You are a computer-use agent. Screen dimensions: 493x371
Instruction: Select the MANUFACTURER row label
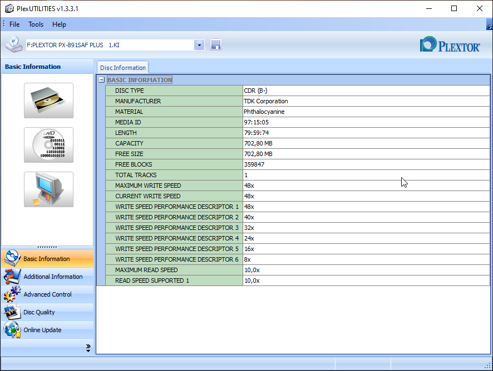138,101
